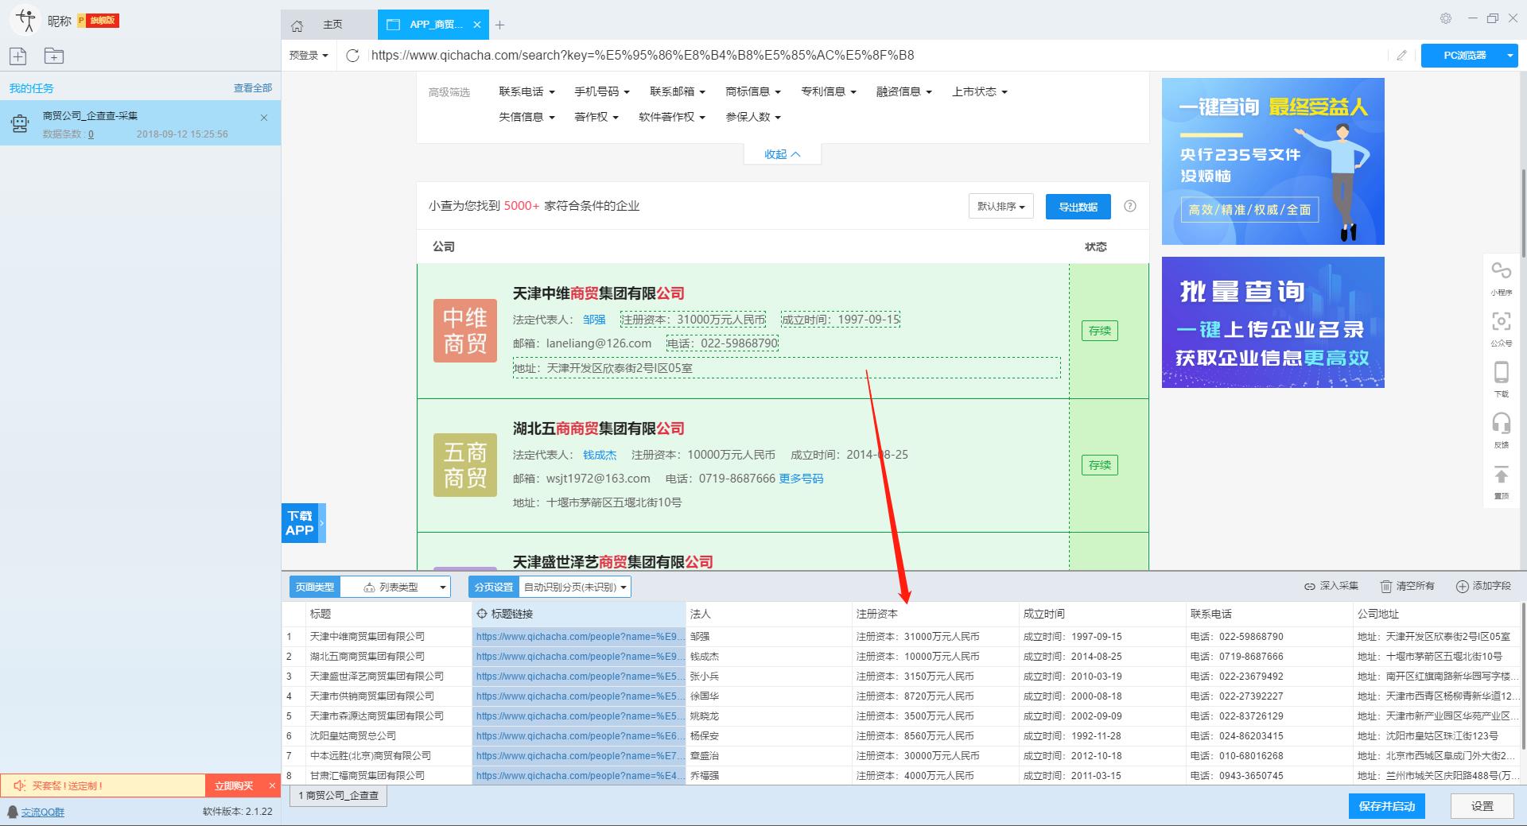Click the 设置 button
This screenshot has height=826, width=1527.
[1482, 806]
